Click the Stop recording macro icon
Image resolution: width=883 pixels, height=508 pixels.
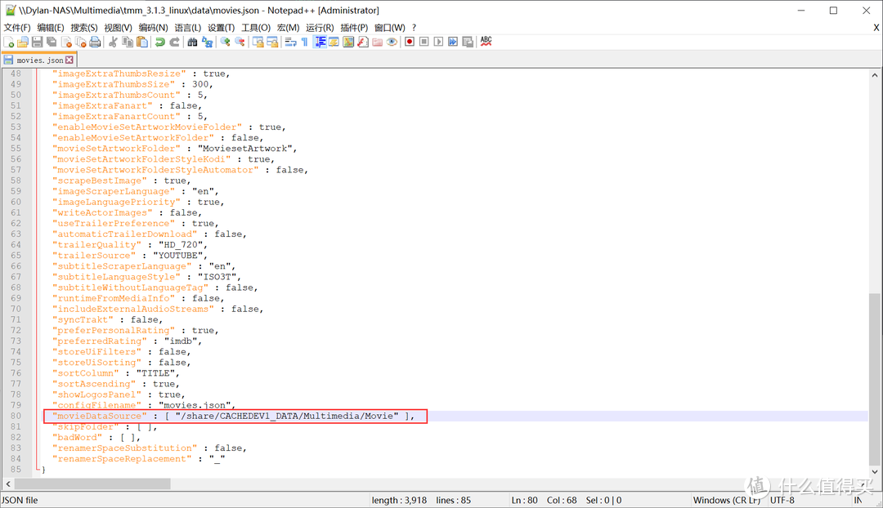point(424,42)
